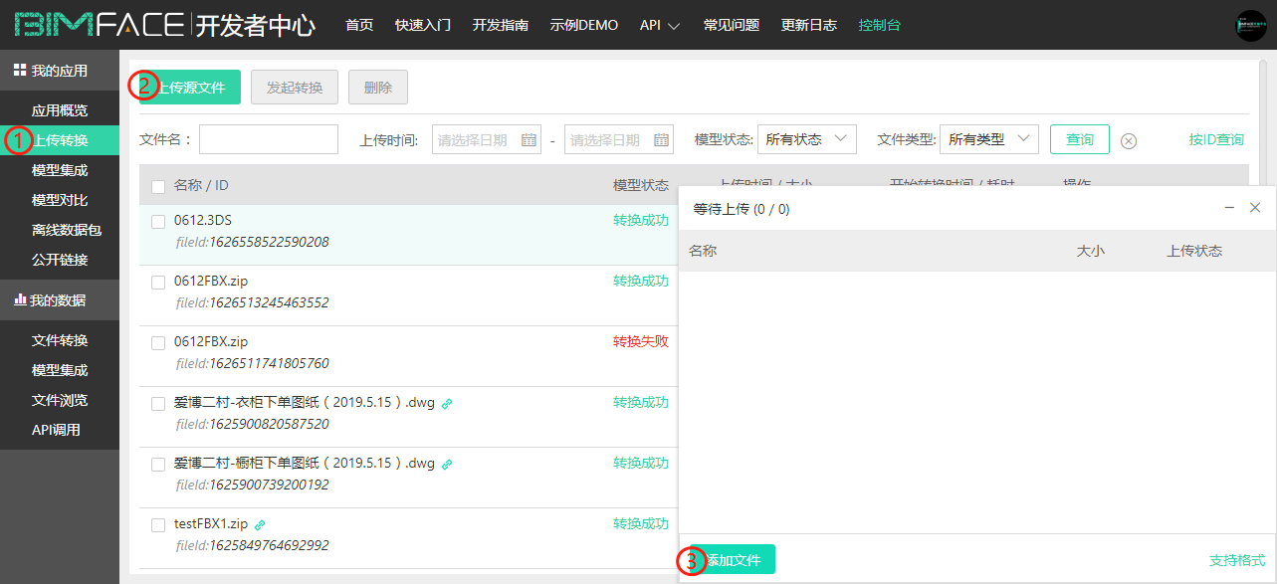Screen dimensions: 1277x584
Task: Click the clear-filter circle X icon
Action: [1129, 140]
